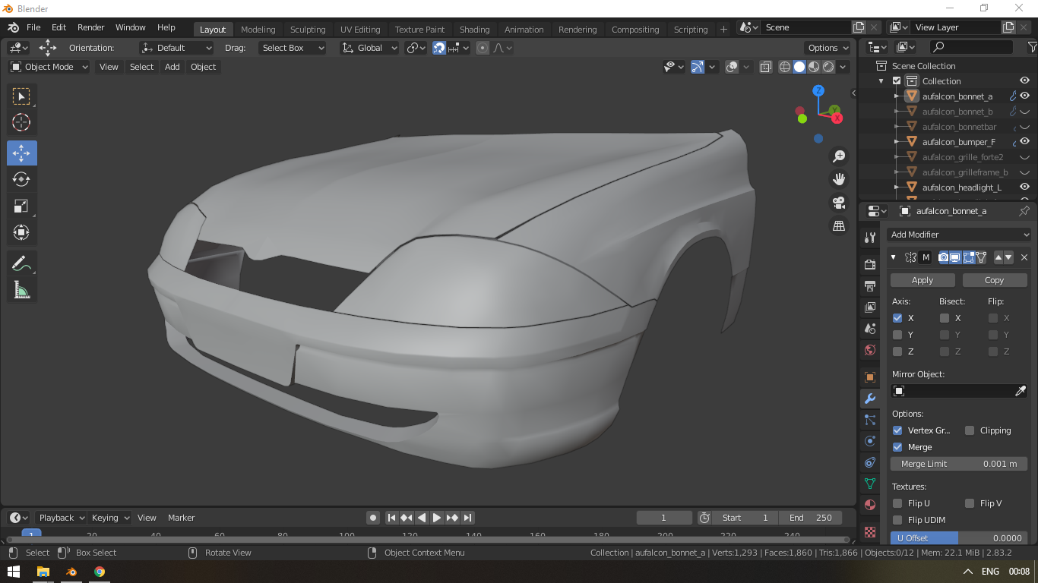Enable Mirror Axis Y checkbox
The image size is (1038, 583).
[897, 335]
